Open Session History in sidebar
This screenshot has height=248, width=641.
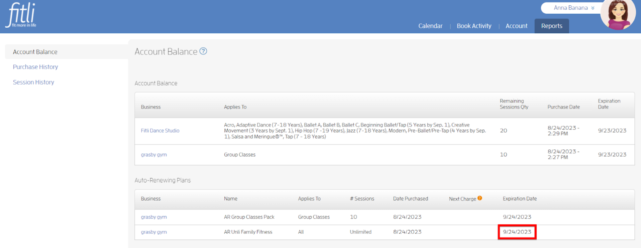(33, 82)
